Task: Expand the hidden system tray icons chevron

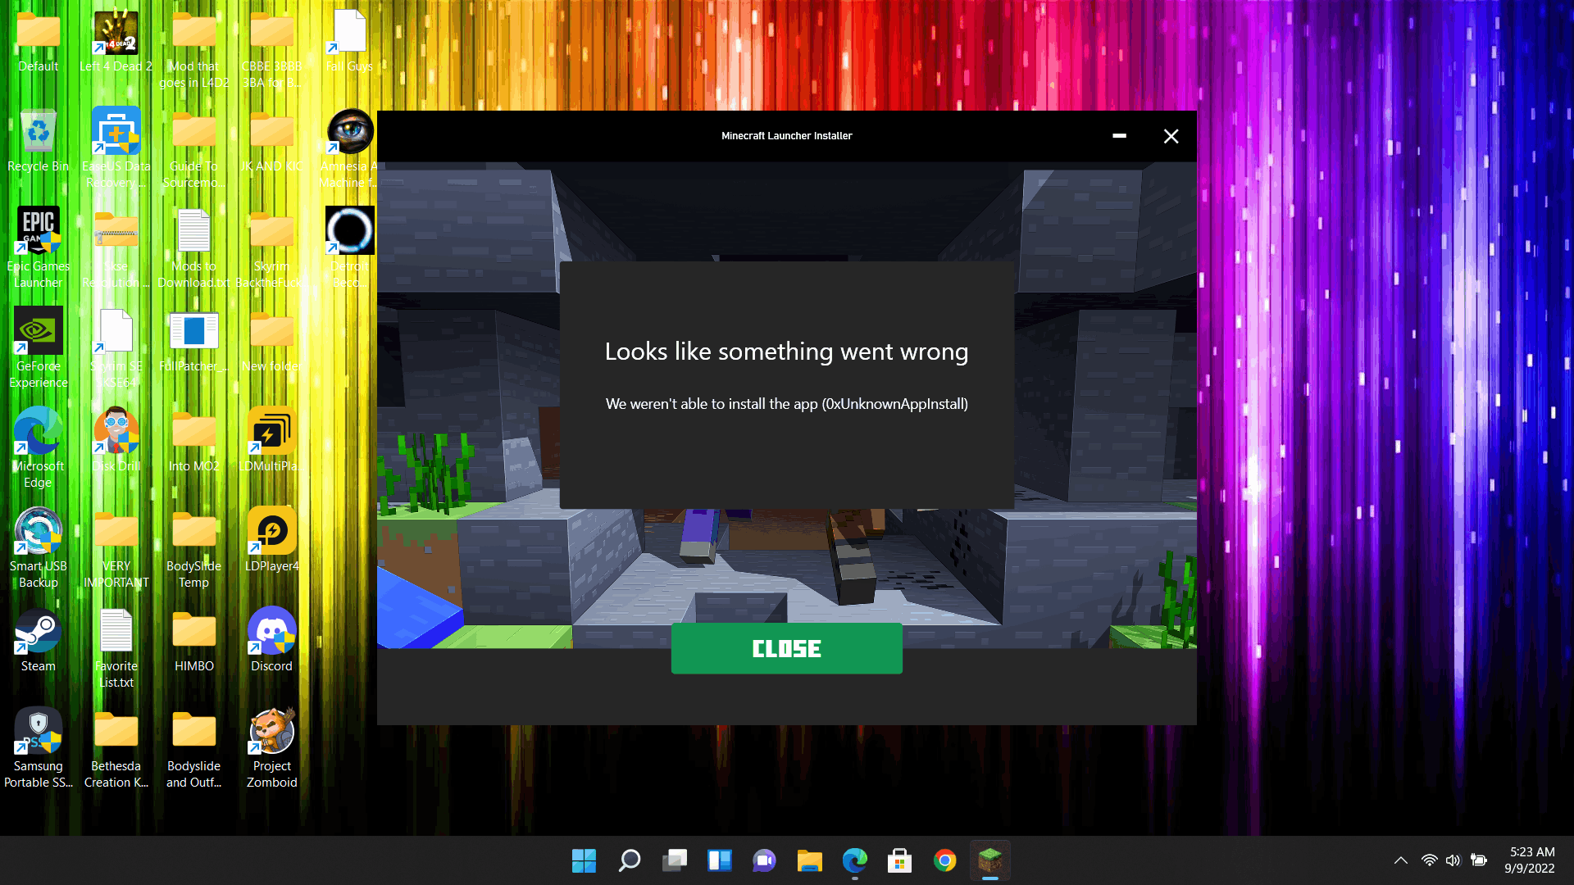Action: click(x=1400, y=860)
